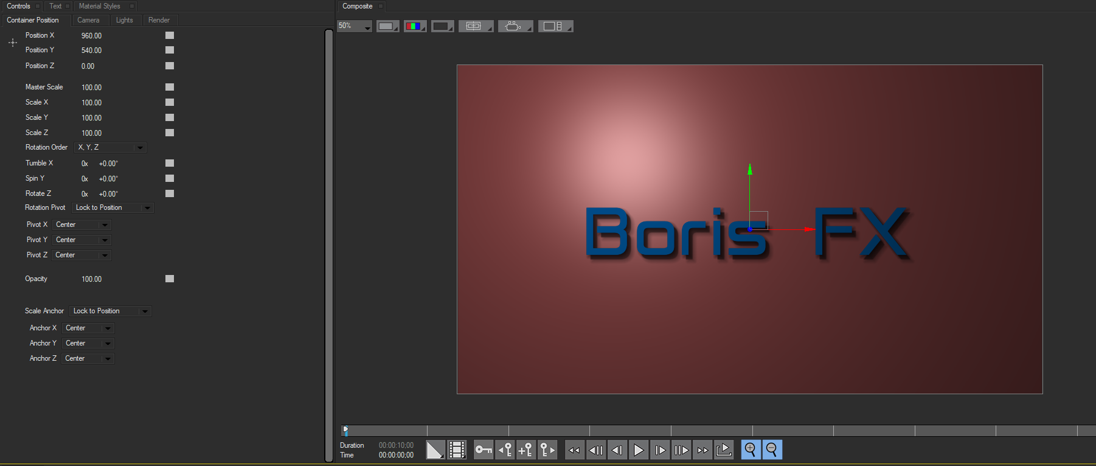Open the Pivot Z dropdown
The height and width of the screenshot is (466, 1096).
(82, 255)
